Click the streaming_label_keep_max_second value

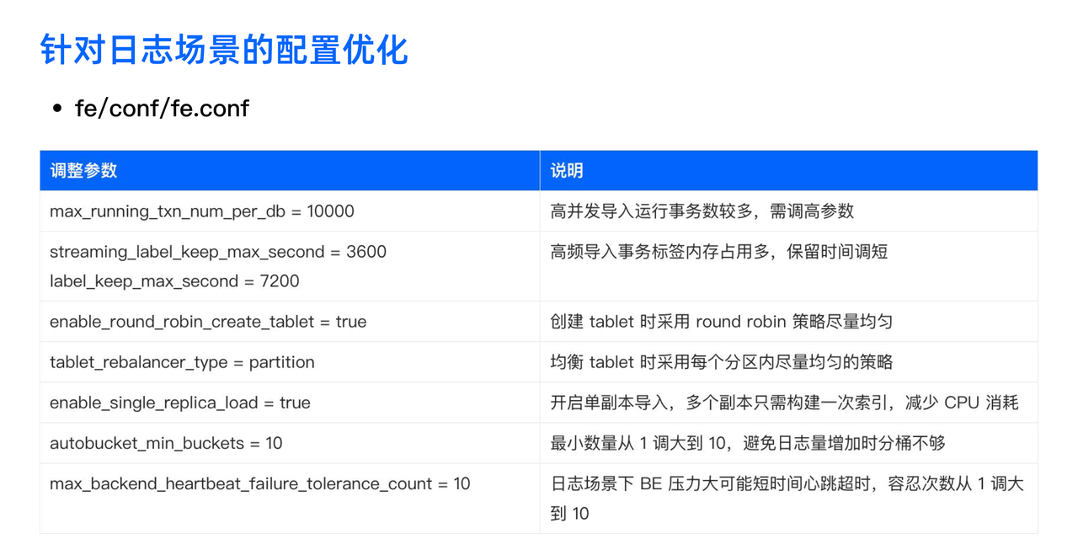coord(217,252)
